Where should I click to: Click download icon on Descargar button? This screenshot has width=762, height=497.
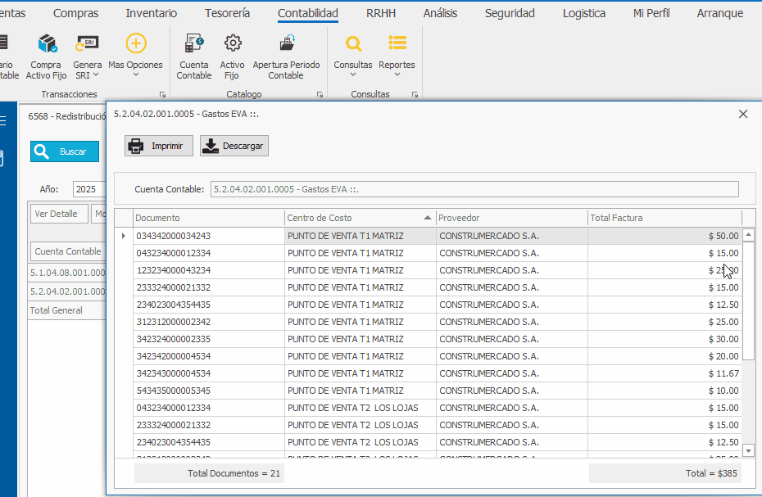pyautogui.click(x=211, y=146)
